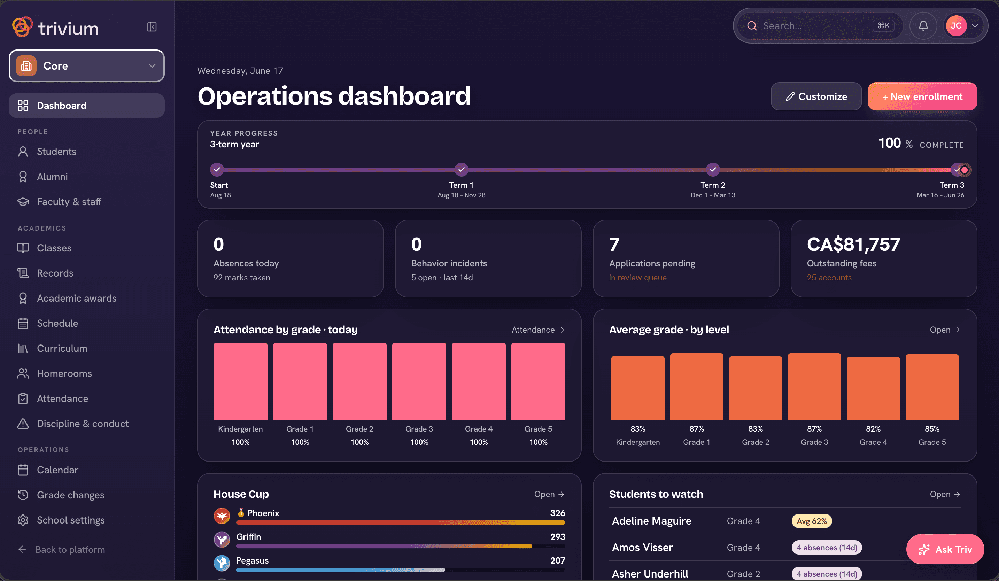Click the Kindergarten attendance bar

(x=240, y=381)
